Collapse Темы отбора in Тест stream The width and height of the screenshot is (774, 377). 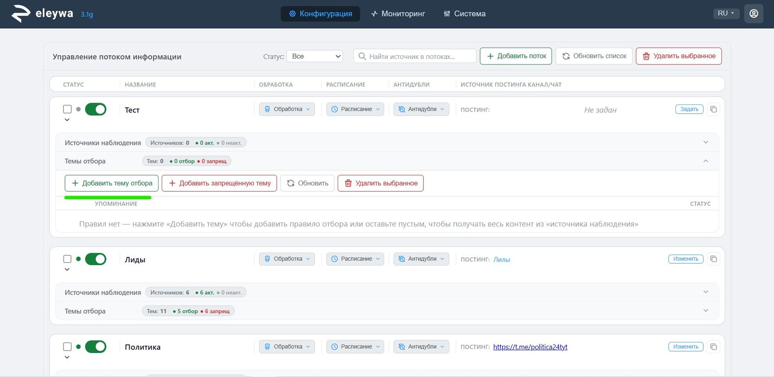[705, 161]
